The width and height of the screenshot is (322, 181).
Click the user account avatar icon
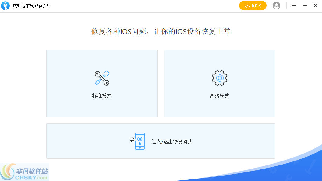point(276,5)
